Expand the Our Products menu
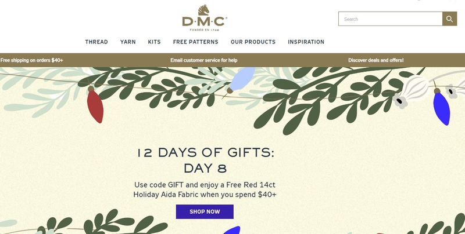The height and width of the screenshot is (234, 465). (x=253, y=42)
